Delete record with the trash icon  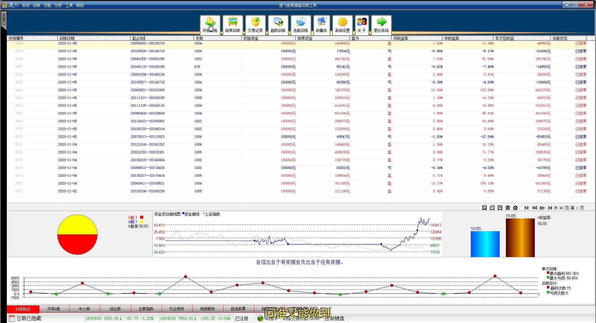point(507,208)
